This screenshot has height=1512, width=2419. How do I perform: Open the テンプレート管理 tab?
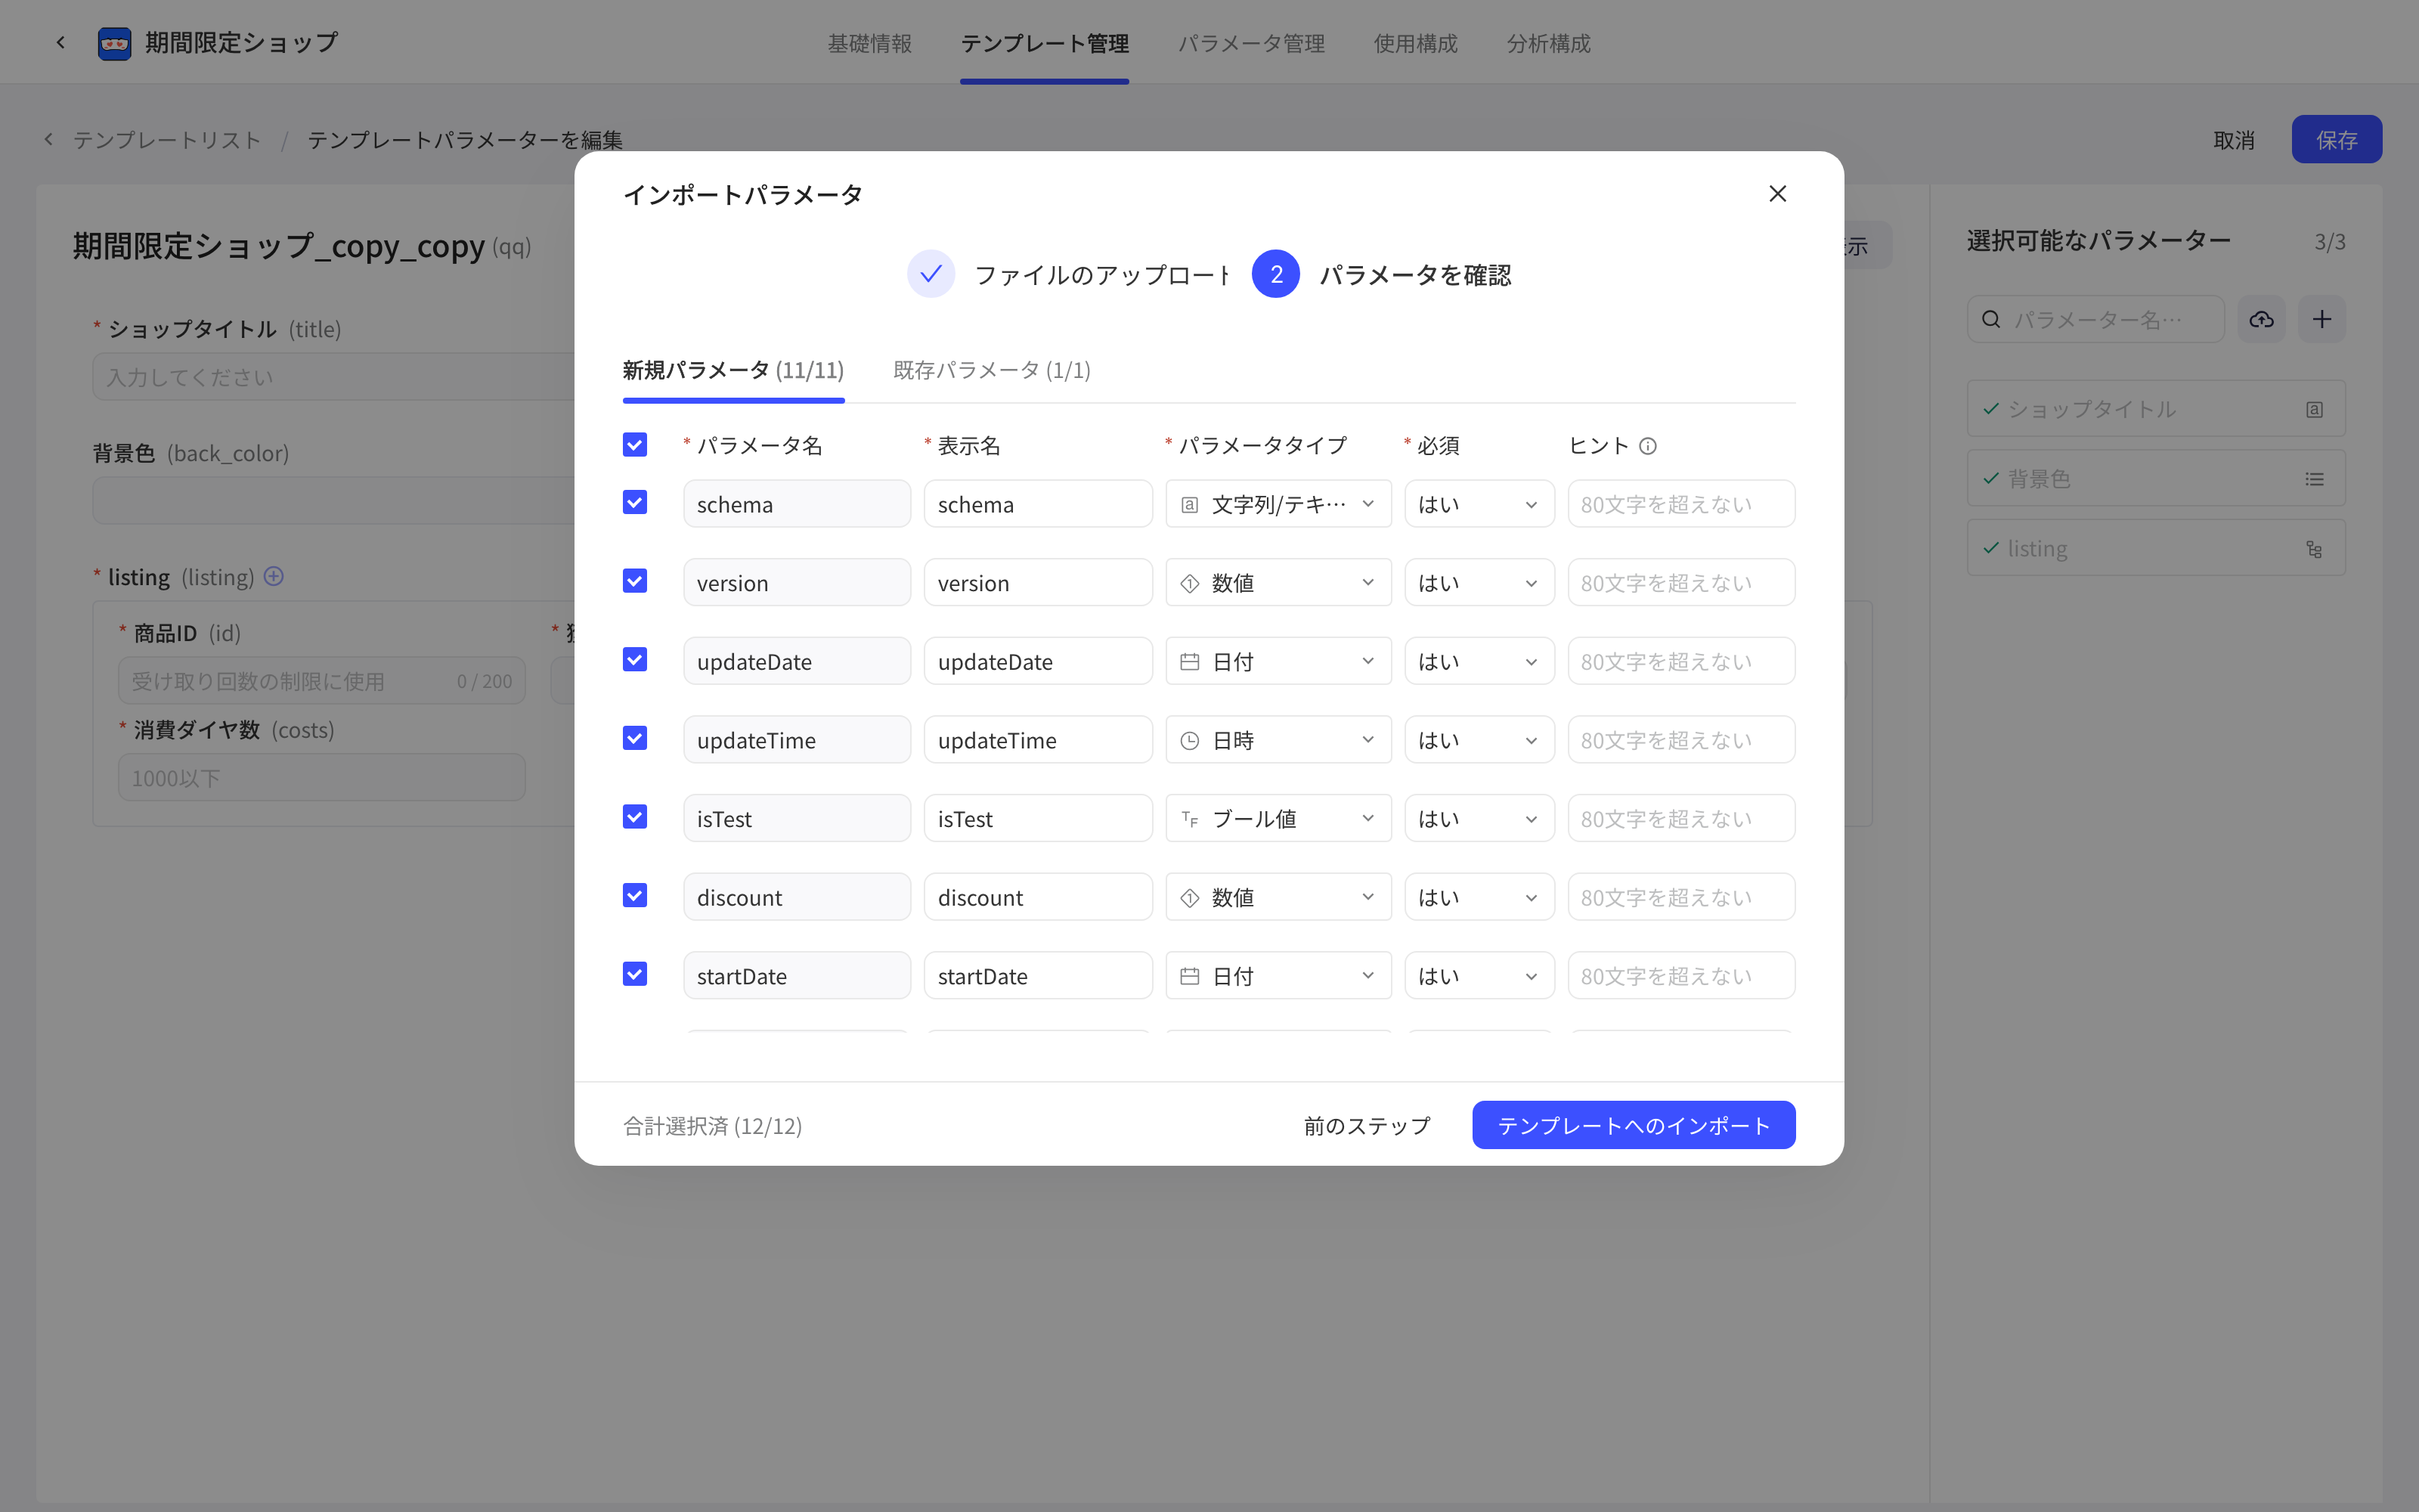coord(1045,43)
